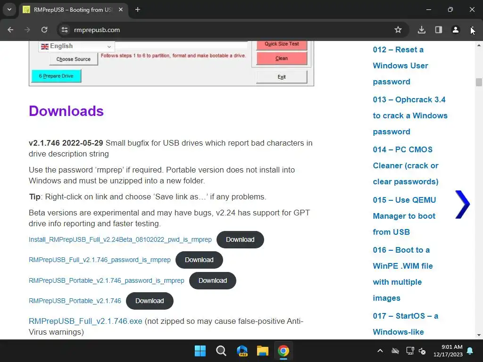483x362 pixels.
Task: Click the Downloads heading
Action: 66,111
